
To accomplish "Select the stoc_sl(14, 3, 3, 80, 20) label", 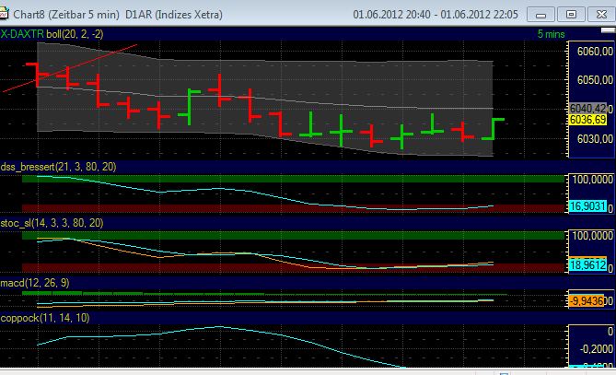I will [x=52, y=223].
